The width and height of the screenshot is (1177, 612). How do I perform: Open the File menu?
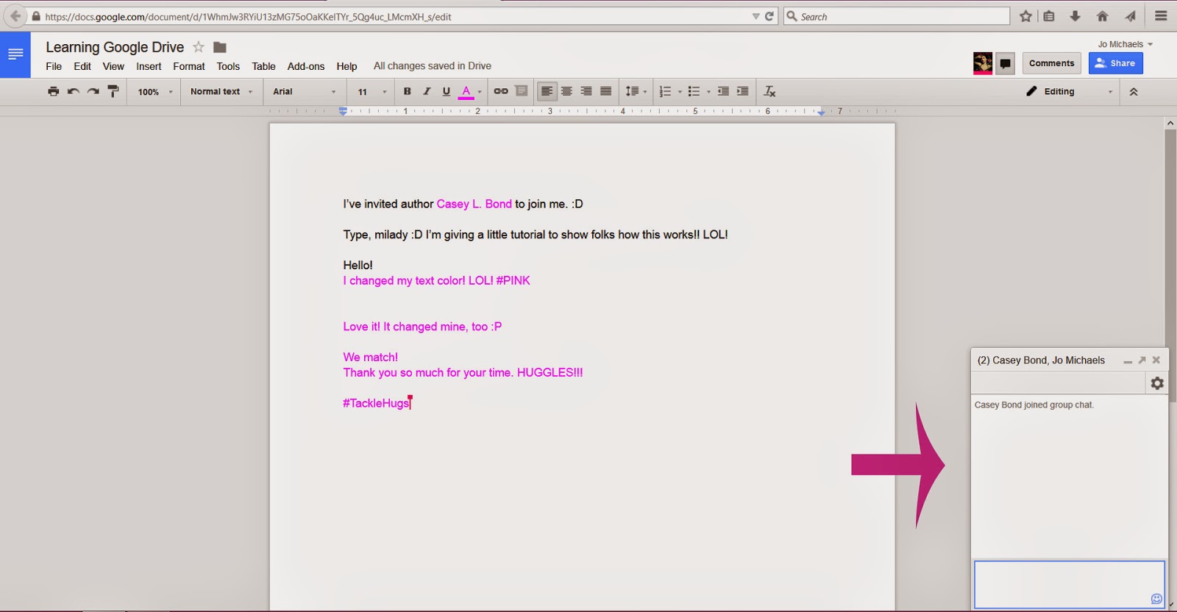coord(54,66)
